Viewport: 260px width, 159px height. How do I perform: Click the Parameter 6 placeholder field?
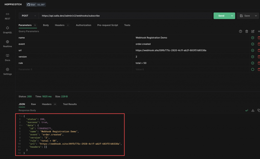pyautogui.click(x=74, y=69)
